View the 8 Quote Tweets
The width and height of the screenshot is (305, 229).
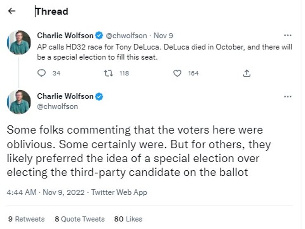click(x=80, y=219)
